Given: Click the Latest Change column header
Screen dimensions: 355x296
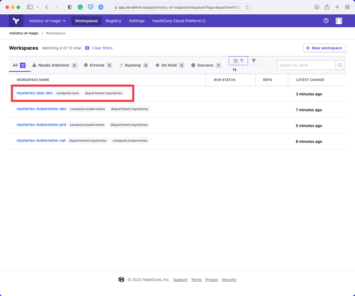Looking at the screenshot, I should pos(310,80).
